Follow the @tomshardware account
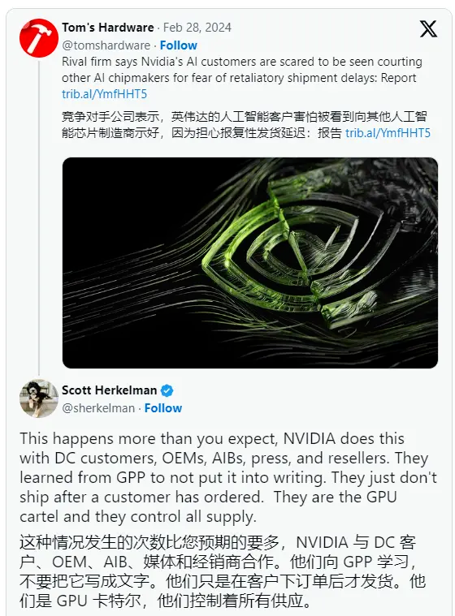Image resolution: width=455 pixels, height=616 pixels. pyautogui.click(x=178, y=45)
